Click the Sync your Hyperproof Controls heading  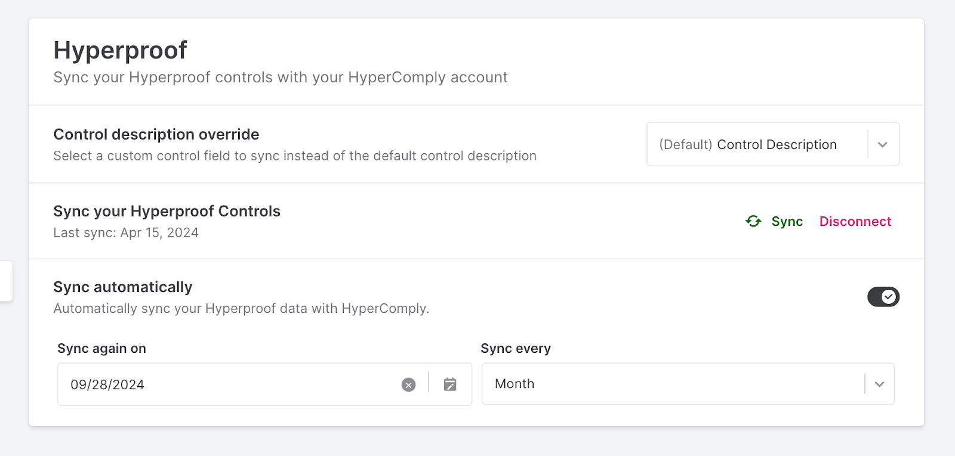pos(167,211)
